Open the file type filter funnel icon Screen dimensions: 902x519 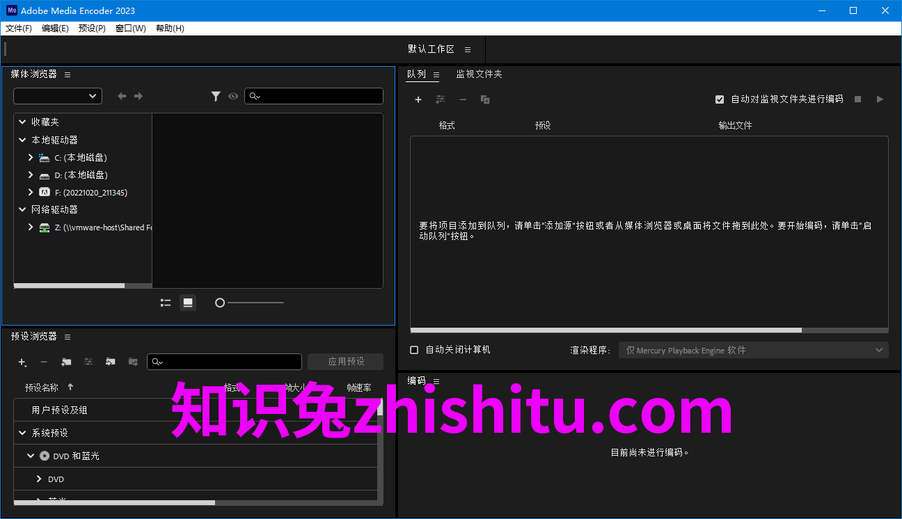(216, 97)
